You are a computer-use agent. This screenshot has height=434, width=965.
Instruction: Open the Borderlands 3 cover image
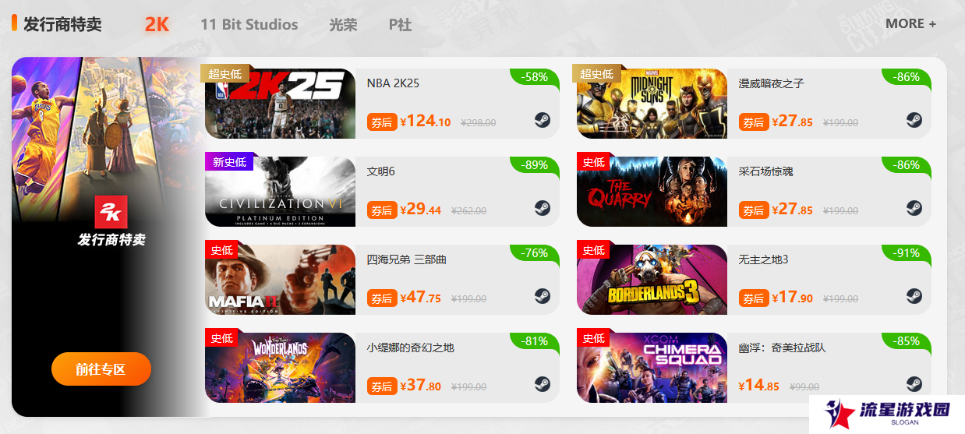[x=652, y=280]
